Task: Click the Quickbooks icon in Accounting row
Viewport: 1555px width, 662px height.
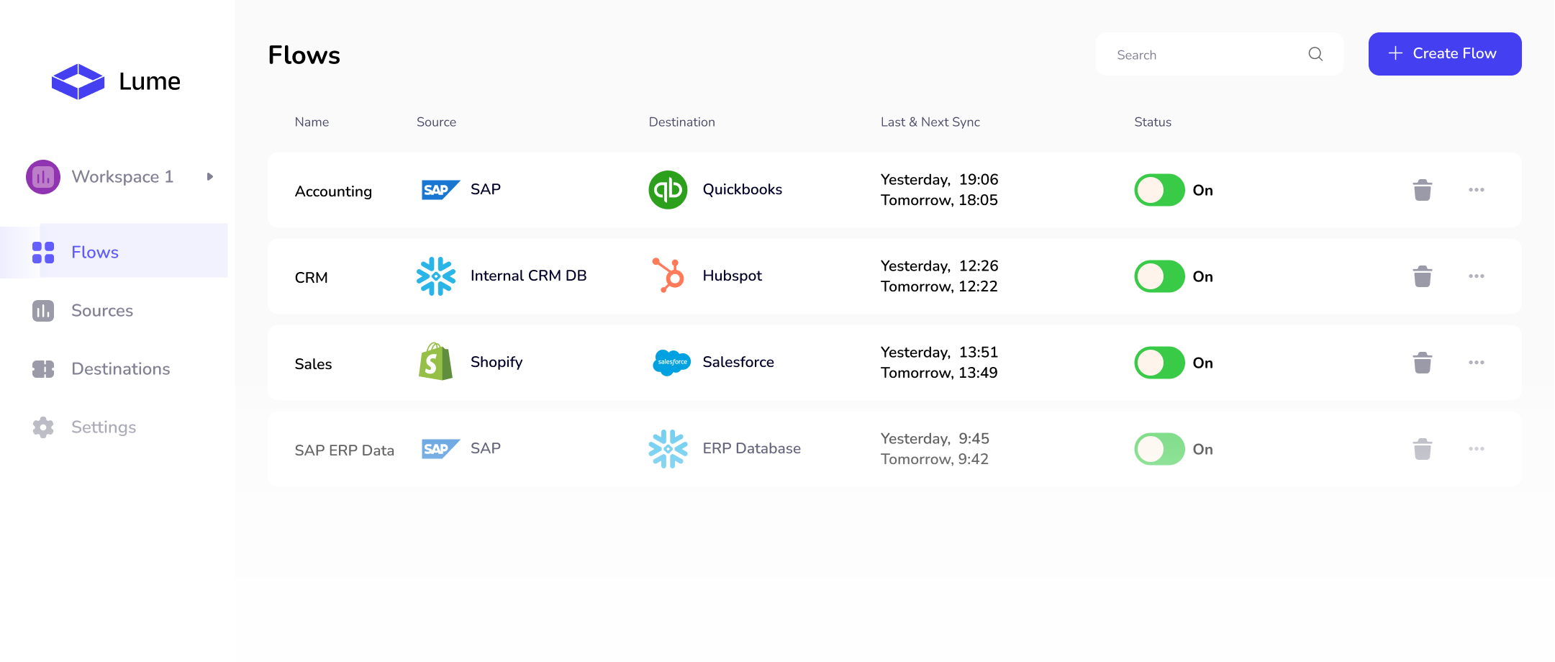Action: 667,189
